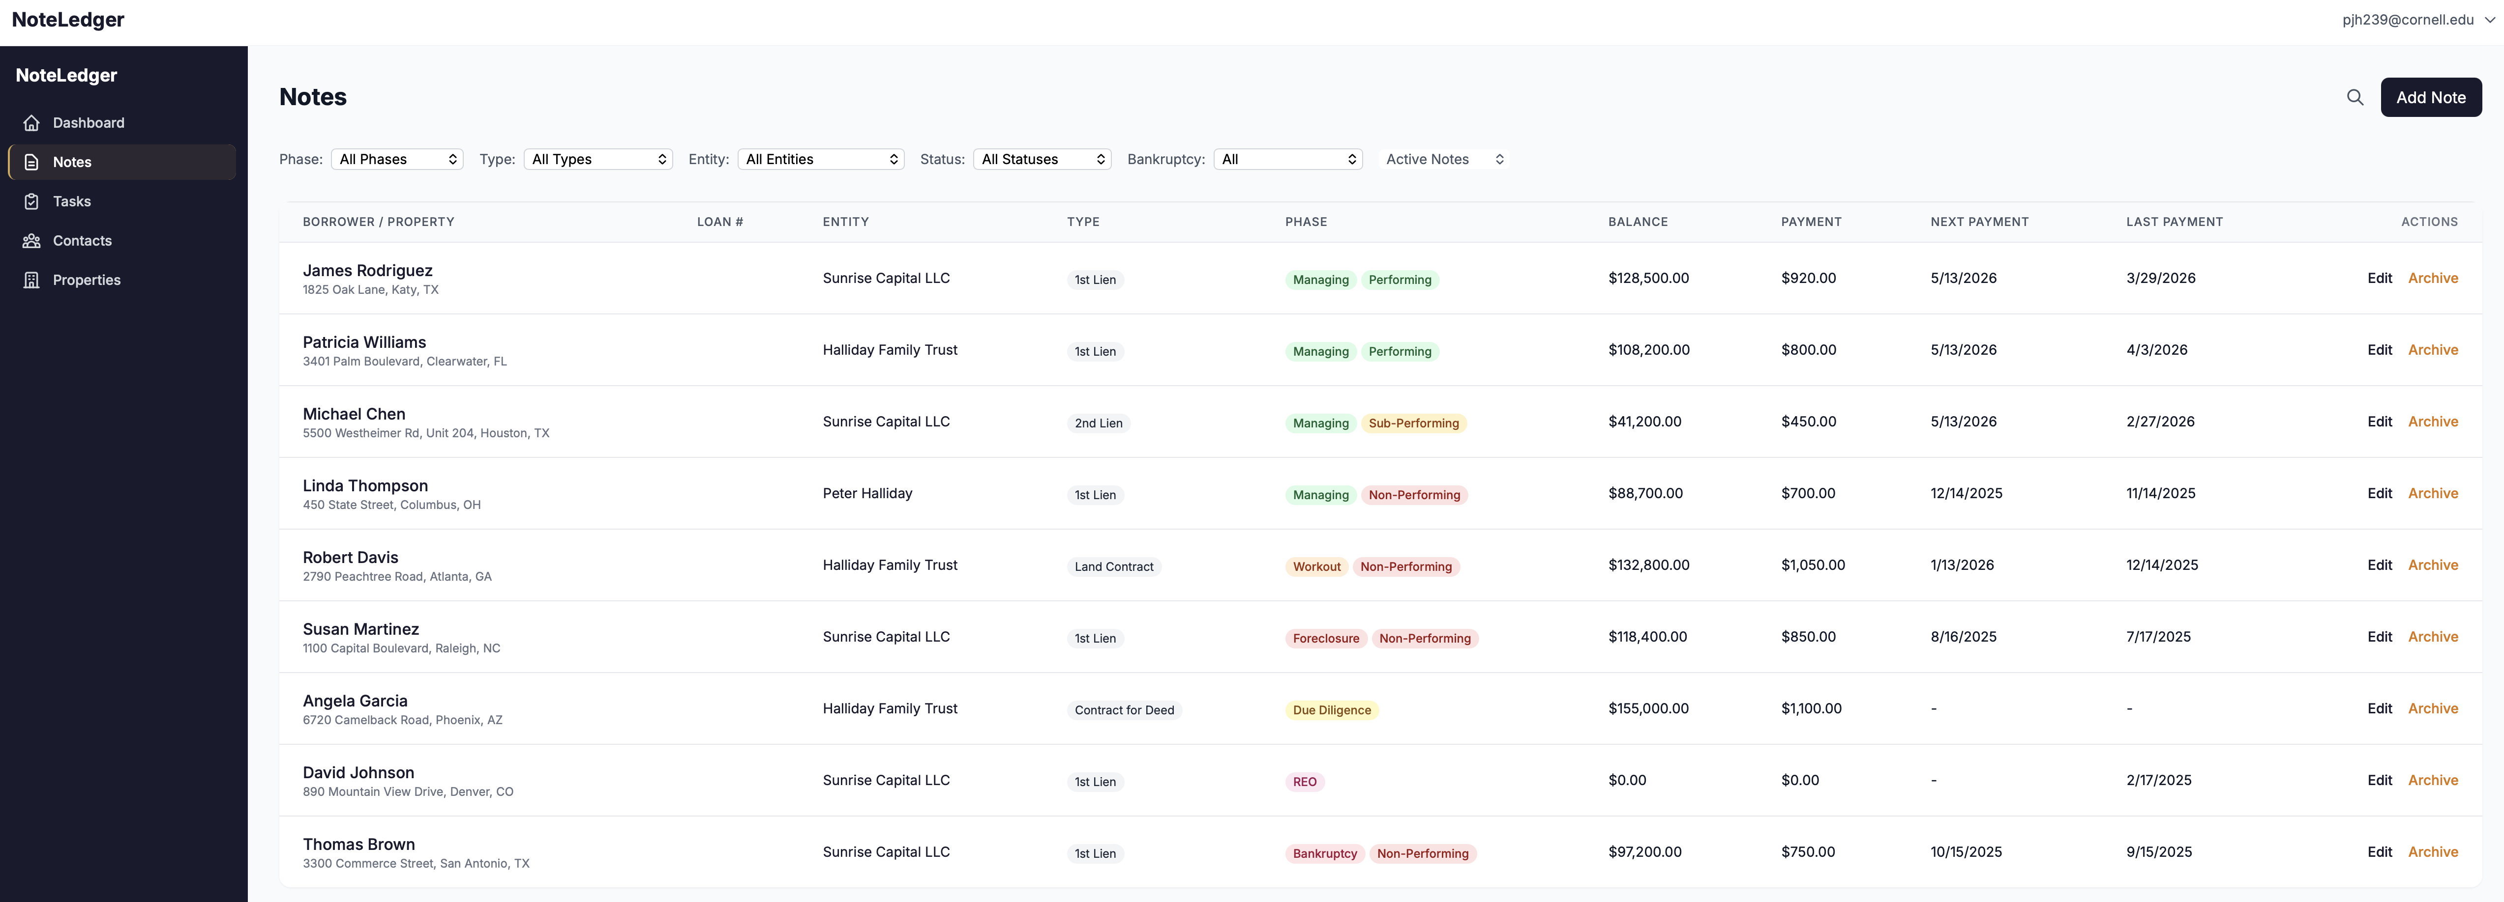
Task: Click the search magnifier icon
Action: (2355, 97)
